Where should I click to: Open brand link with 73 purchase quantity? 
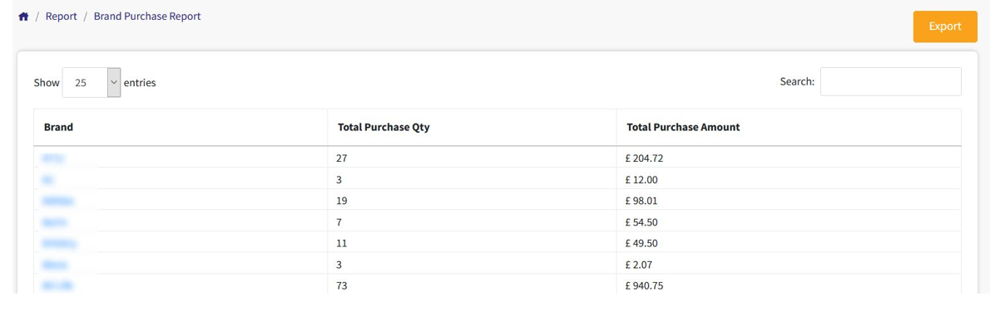(57, 286)
